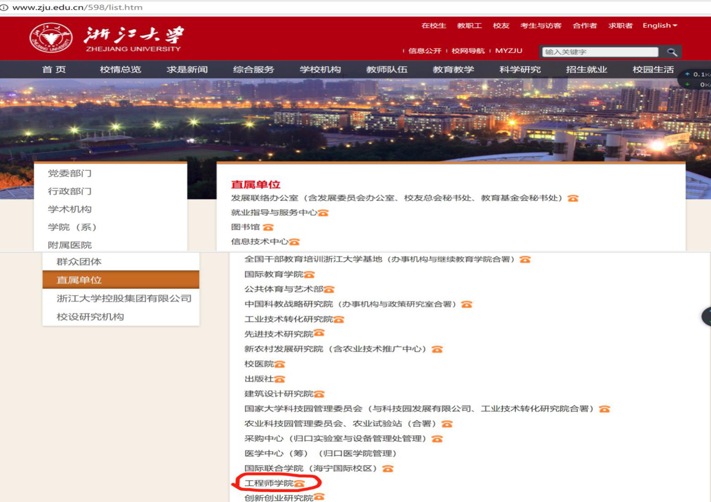Open the English language dropdown
The height and width of the screenshot is (502, 711).
pyautogui.click(x=660, y=26)
